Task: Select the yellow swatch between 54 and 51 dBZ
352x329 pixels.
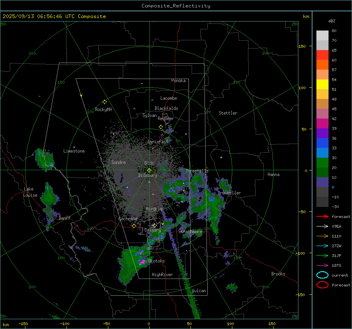Action: [x=322, y=84]
